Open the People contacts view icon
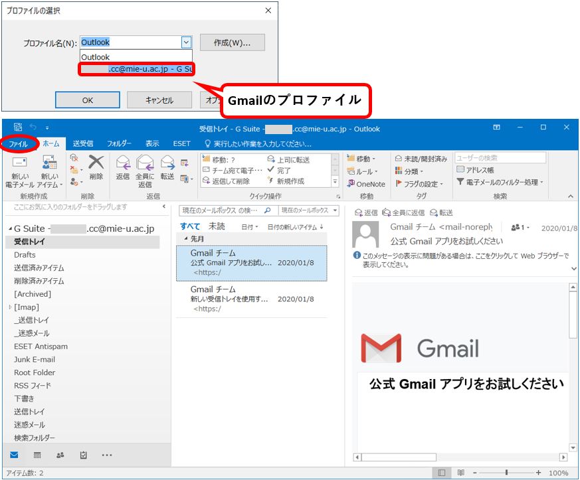The width and height of the screenshot is (580, 480). point(60,455)
